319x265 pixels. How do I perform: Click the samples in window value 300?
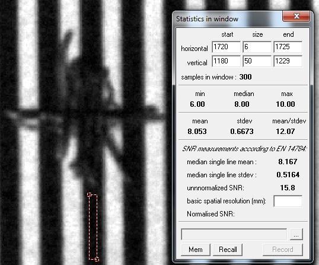(x=245, y=77)
